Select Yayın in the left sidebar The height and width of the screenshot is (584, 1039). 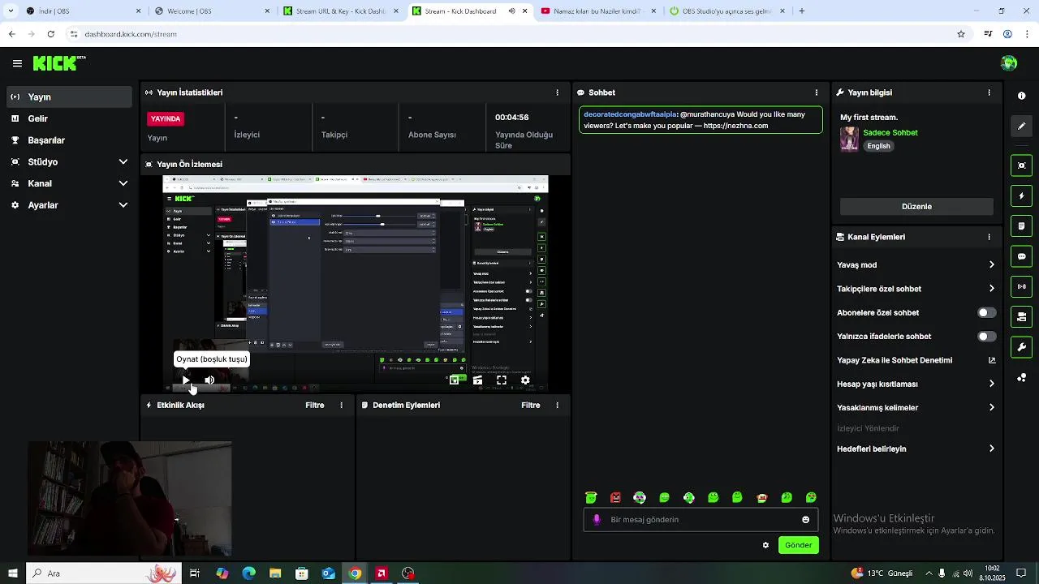(x=69, y=97)
